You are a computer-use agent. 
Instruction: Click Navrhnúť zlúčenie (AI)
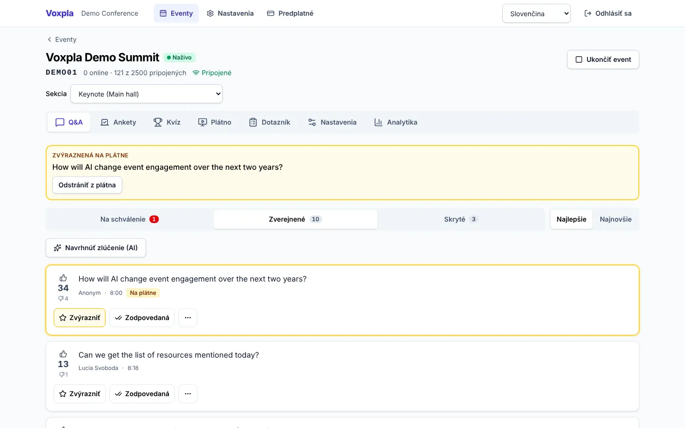click(96, 248)
